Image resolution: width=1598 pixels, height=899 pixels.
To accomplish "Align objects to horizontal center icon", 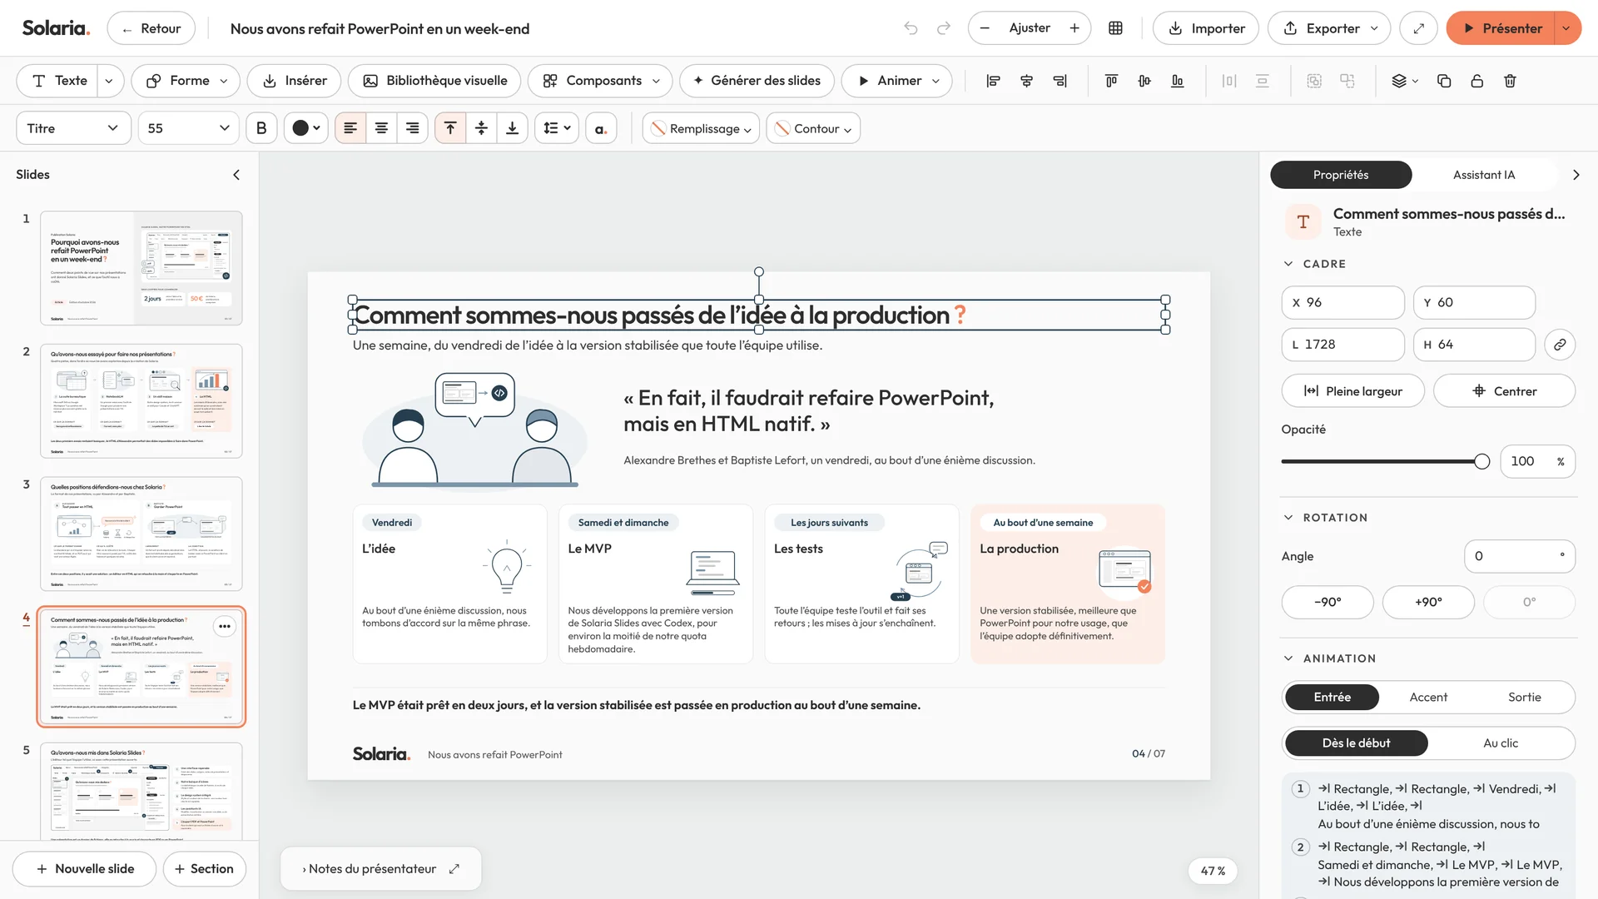I will point(1026,81).
